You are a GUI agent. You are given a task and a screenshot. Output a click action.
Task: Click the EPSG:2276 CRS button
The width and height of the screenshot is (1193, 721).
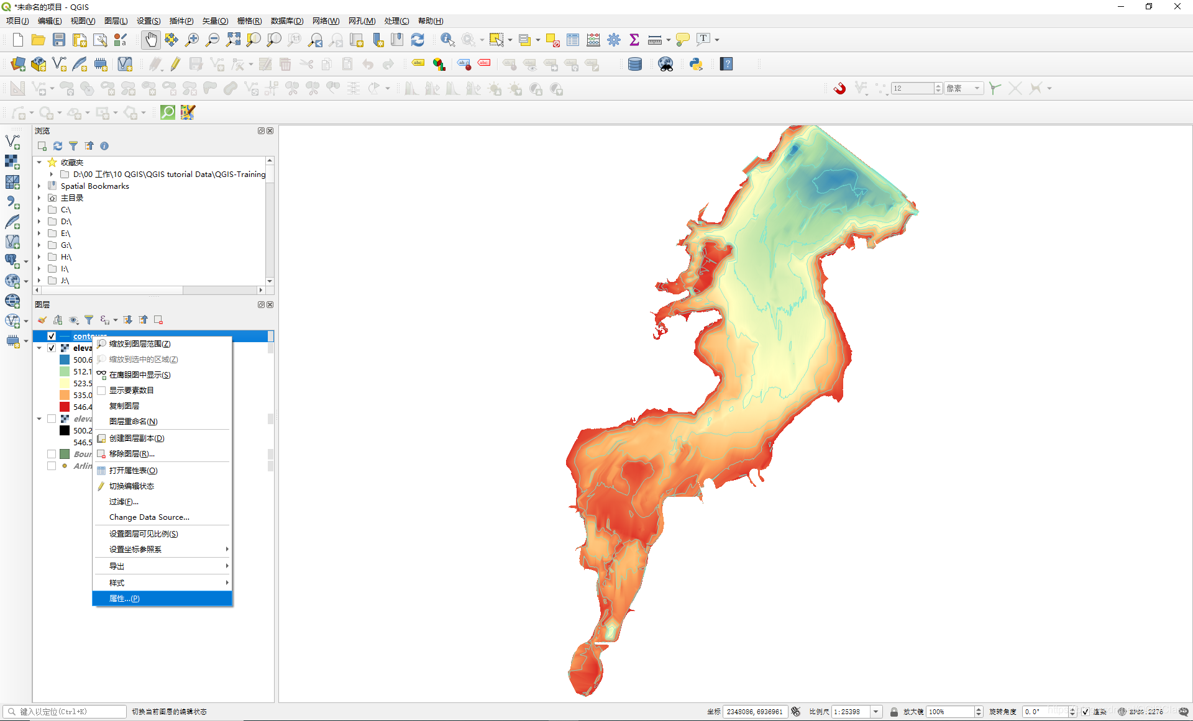pos(1141,712)
